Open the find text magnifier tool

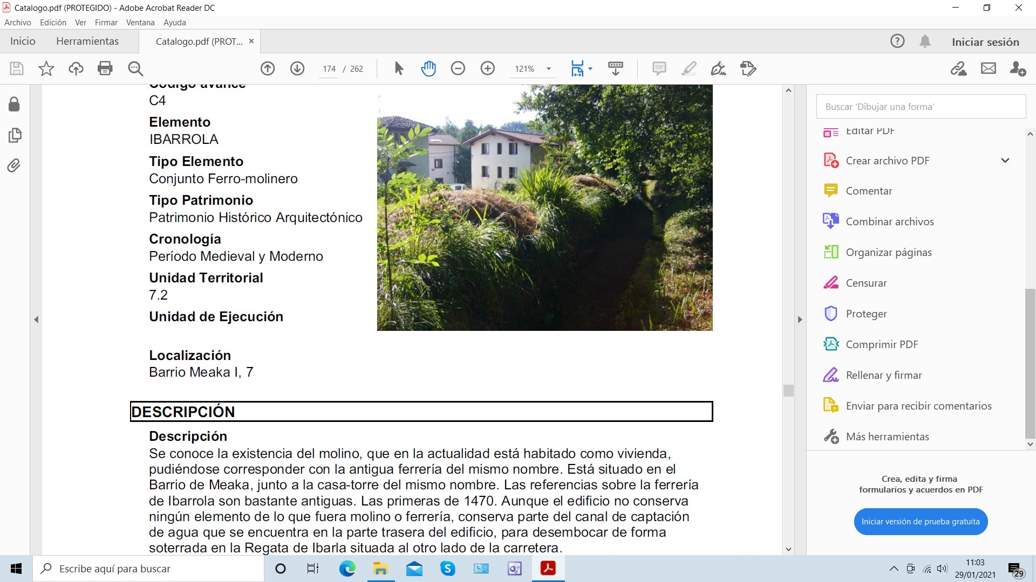click(135, 68)
